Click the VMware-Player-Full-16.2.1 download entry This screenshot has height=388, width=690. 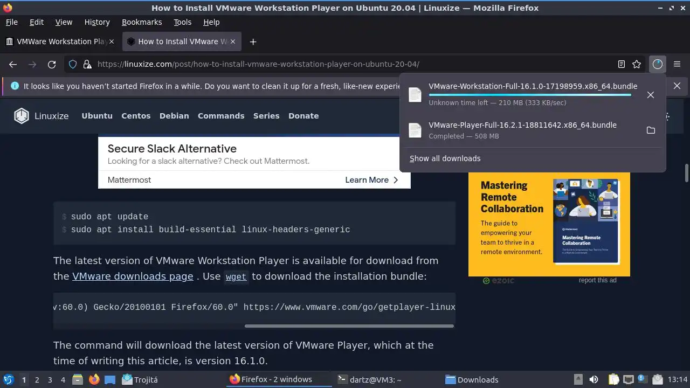click(522, 130)
